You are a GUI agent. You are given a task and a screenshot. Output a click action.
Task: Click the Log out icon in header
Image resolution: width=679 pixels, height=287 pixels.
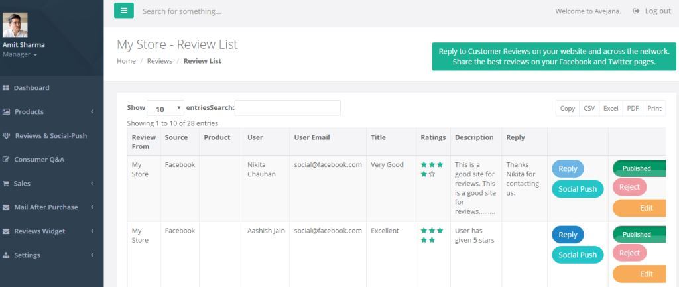click(637, 11)
